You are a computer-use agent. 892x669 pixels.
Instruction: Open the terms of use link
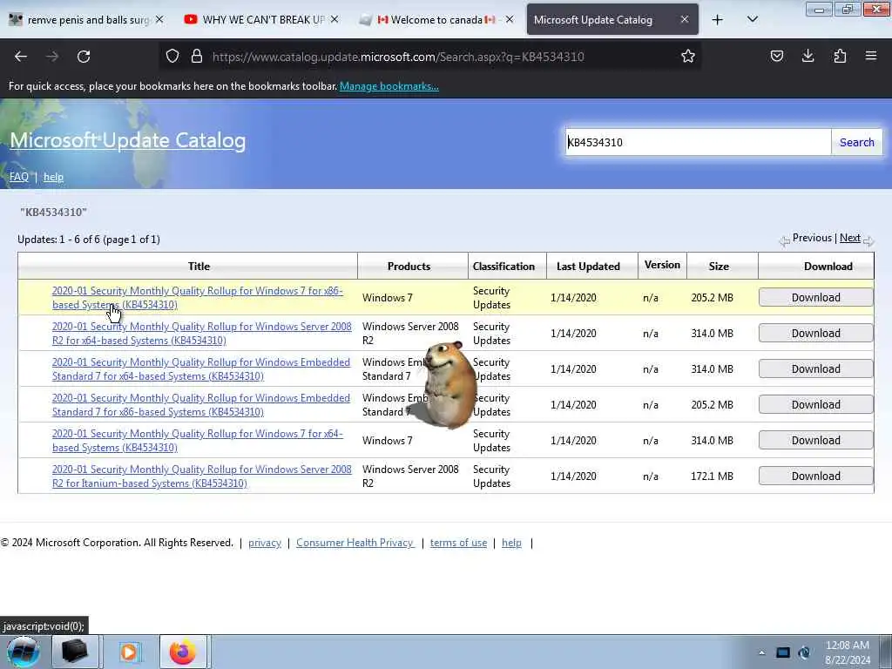(458, 543)
